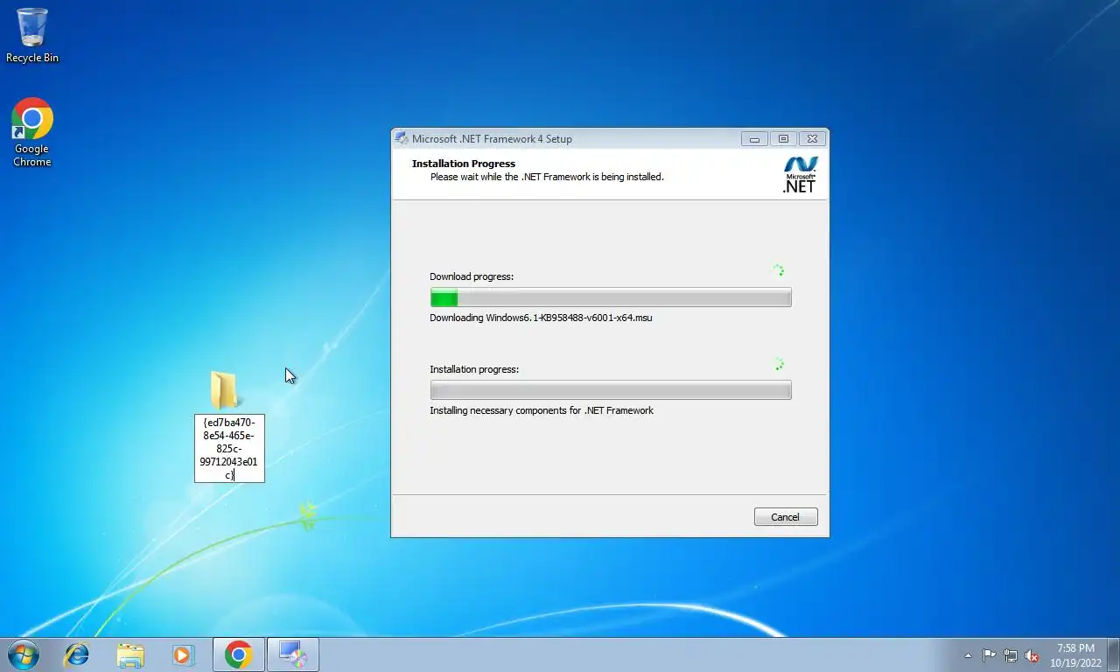
Task: Click the Installation Progress heading
Action: [x=464, y=164]
